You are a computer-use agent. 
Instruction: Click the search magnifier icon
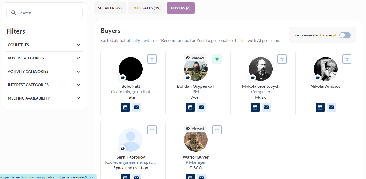coord(13,13)
